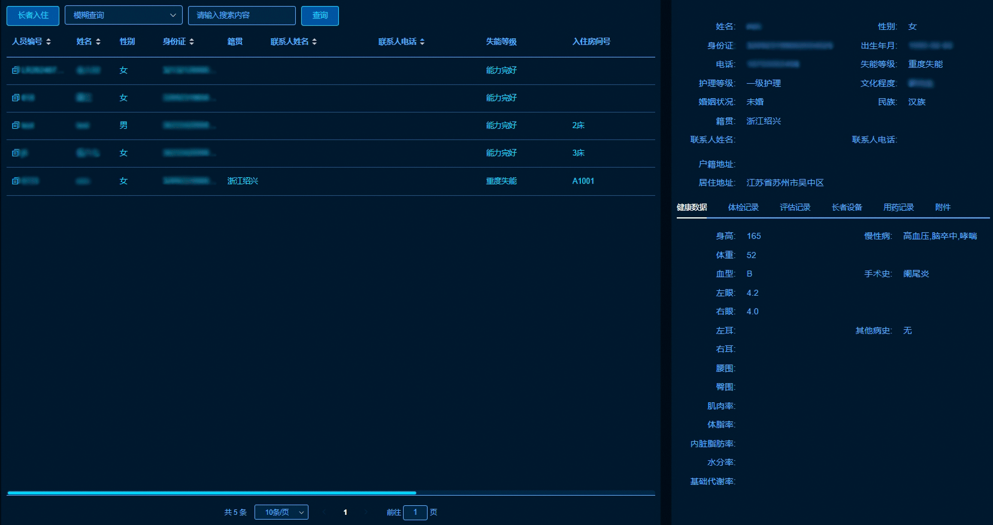The width and height of the screenshot is (993, 525).
Task: Select the 2床 room cell
Action: point(579,125)
